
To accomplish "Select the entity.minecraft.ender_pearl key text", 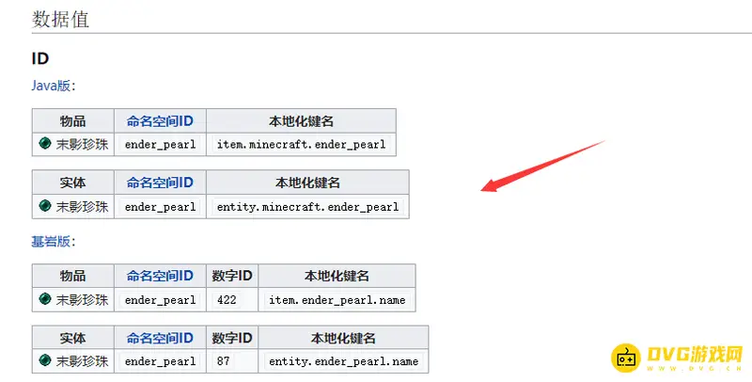I will click(x=307, y=206).
